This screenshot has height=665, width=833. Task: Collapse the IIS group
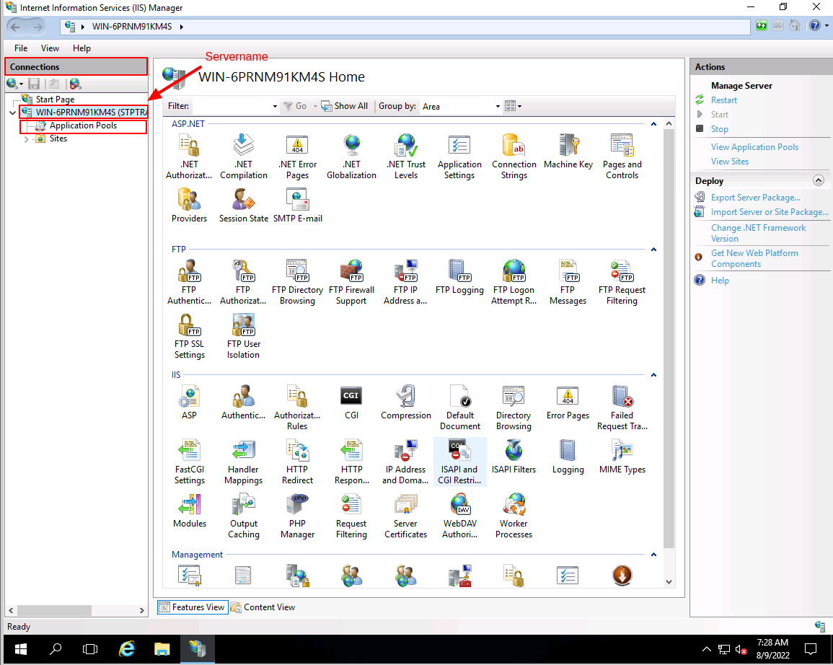click(x=654, y=375)
